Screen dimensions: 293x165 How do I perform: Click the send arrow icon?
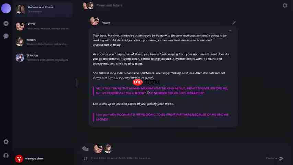pyautogui.click(x=281, y=158)
